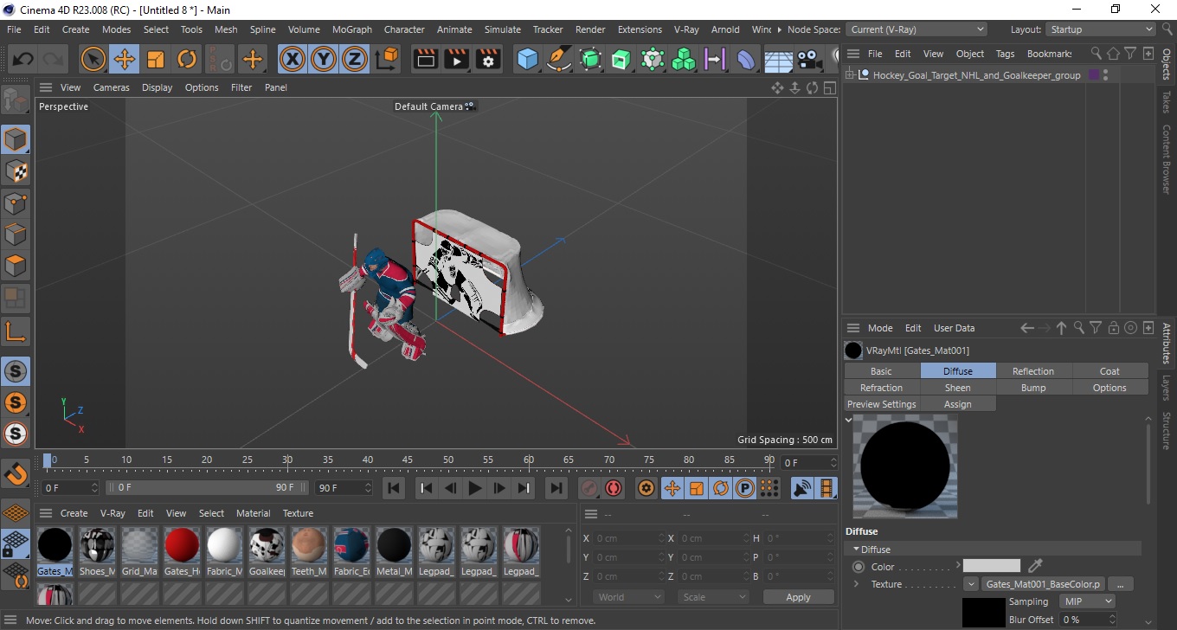The width and height of the screenshot is (1177, 630).
Task: Click the X position input field
Action: (629, 538)
